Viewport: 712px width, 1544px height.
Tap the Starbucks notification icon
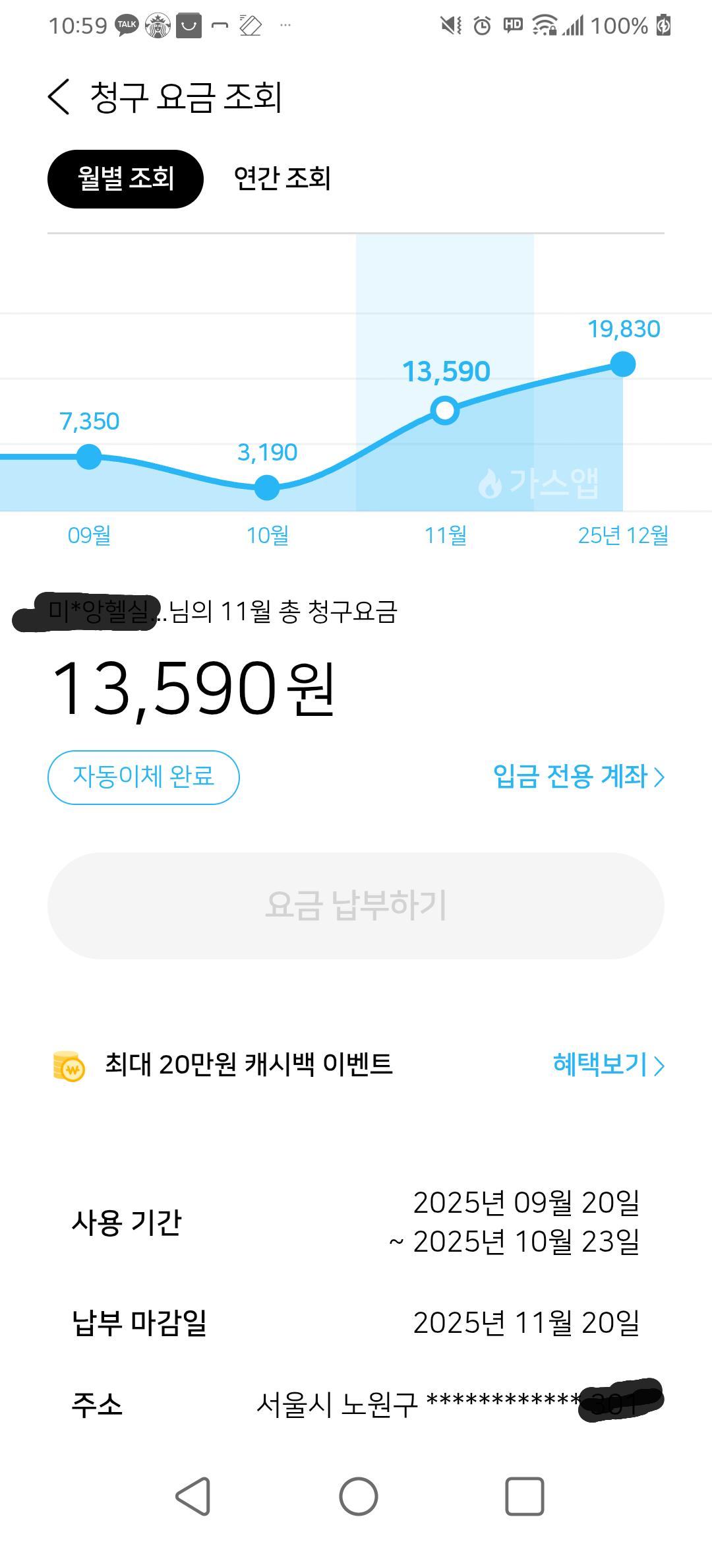(158, 26)
